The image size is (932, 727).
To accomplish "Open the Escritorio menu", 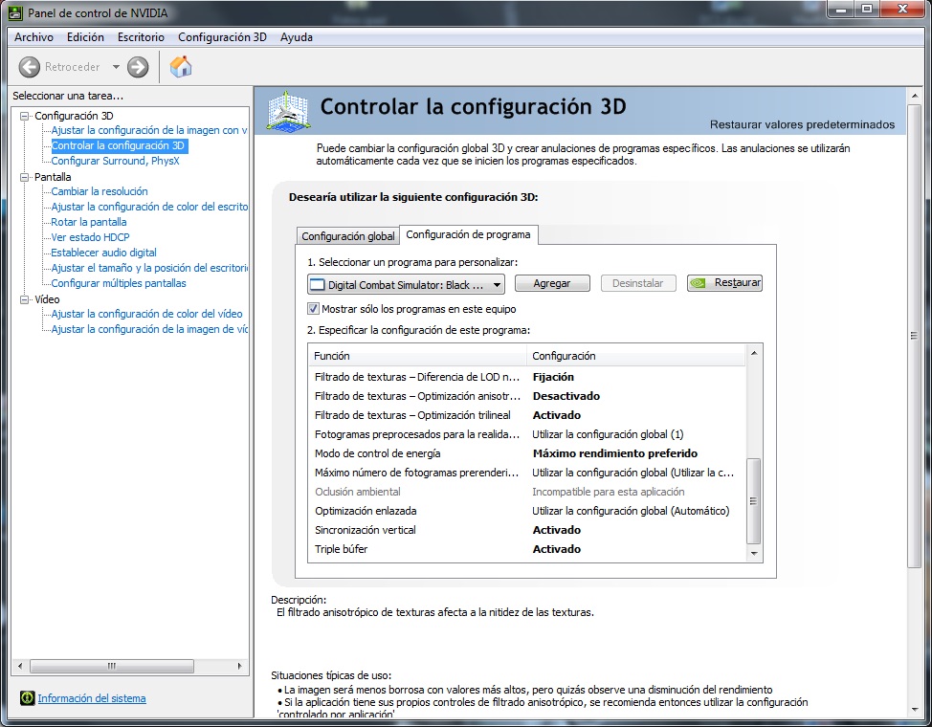I will pos(141,37).
